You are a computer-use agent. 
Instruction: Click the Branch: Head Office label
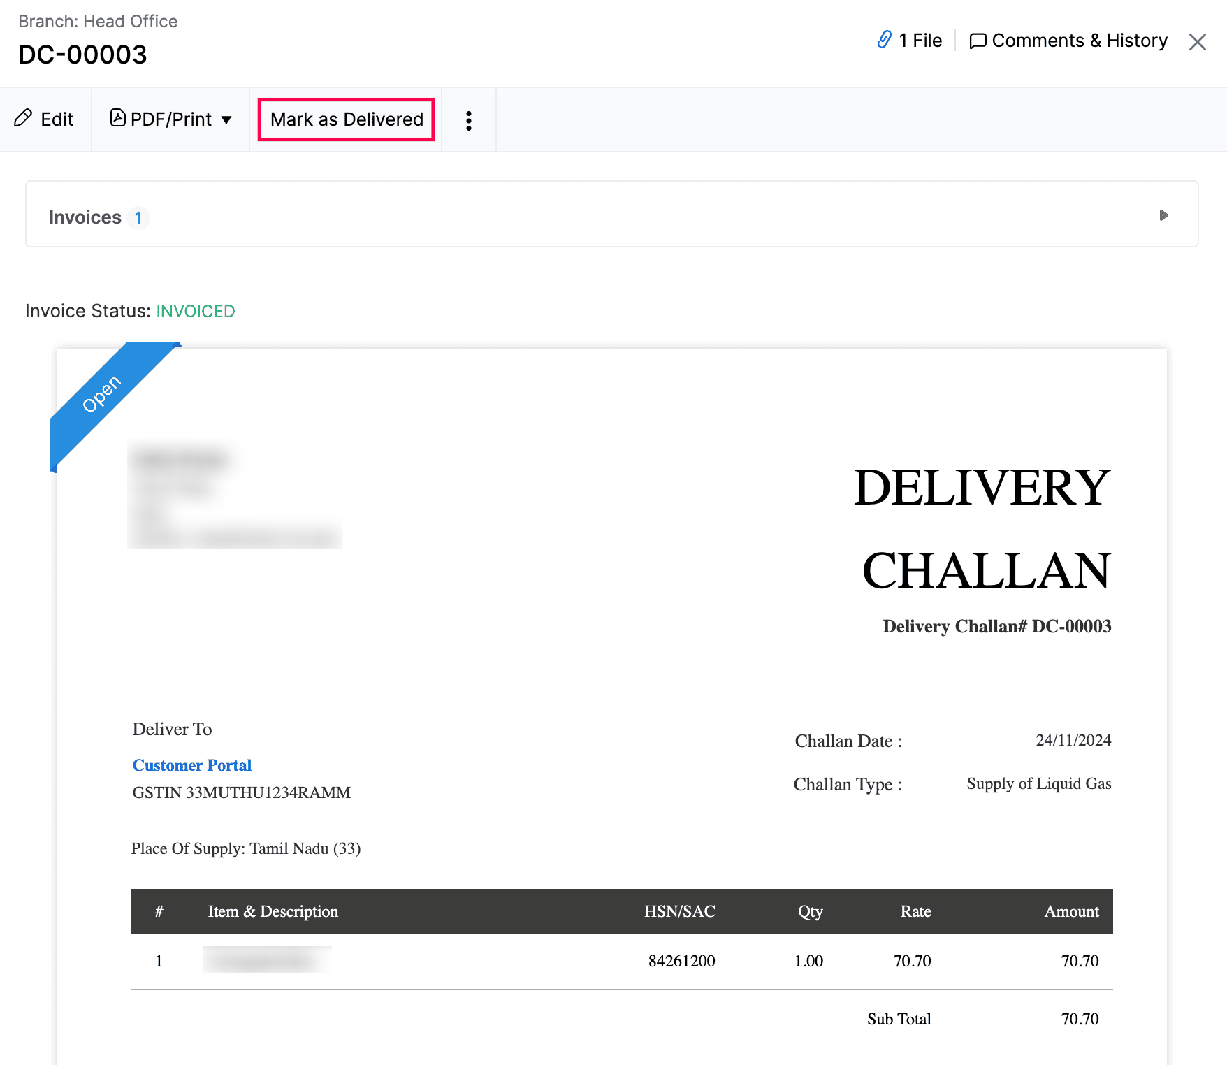point(98,21)
